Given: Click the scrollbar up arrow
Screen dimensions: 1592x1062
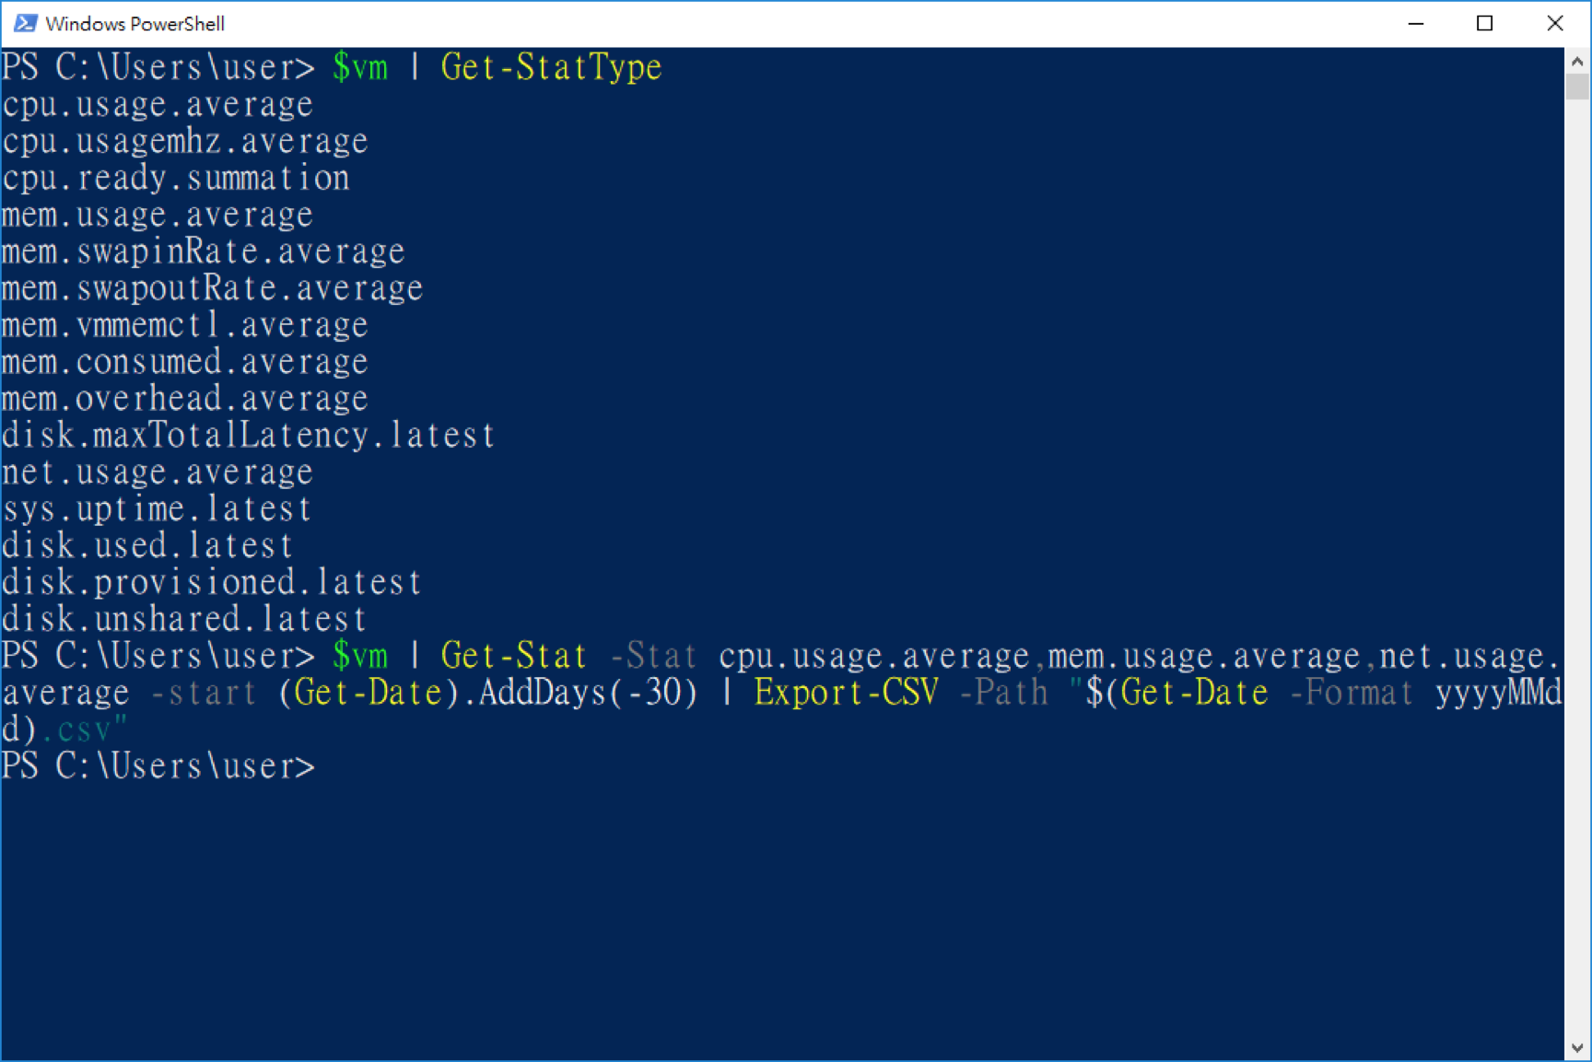Looking at the screenshot, I should click(x=1577, y=61).
